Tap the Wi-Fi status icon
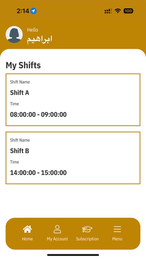 (x=118, y=11)
